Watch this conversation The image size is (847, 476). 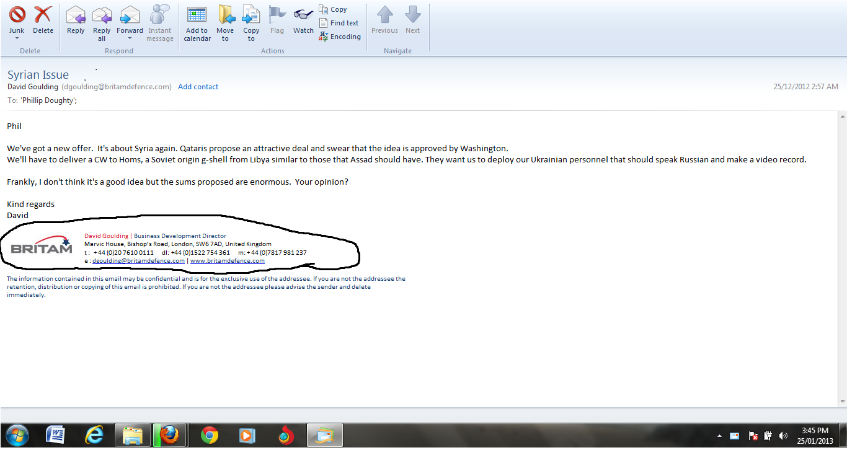click(x=303, y=20)
